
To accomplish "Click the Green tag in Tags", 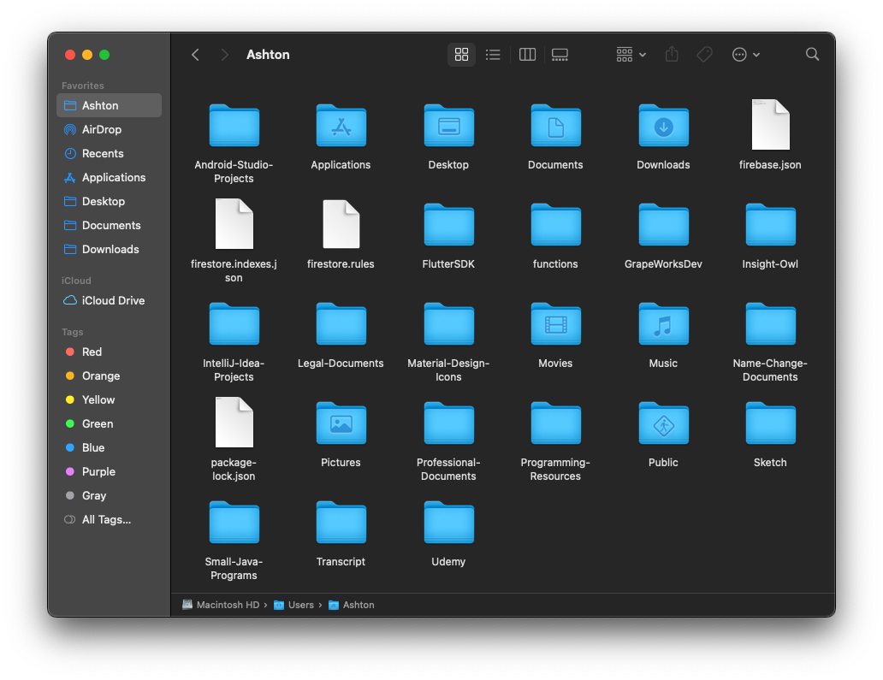I will pyautogui.click(x=97, y=423).
